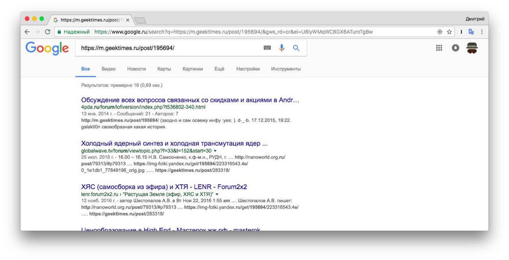Open the location target icon in address bar

click(x=440, y=32)
